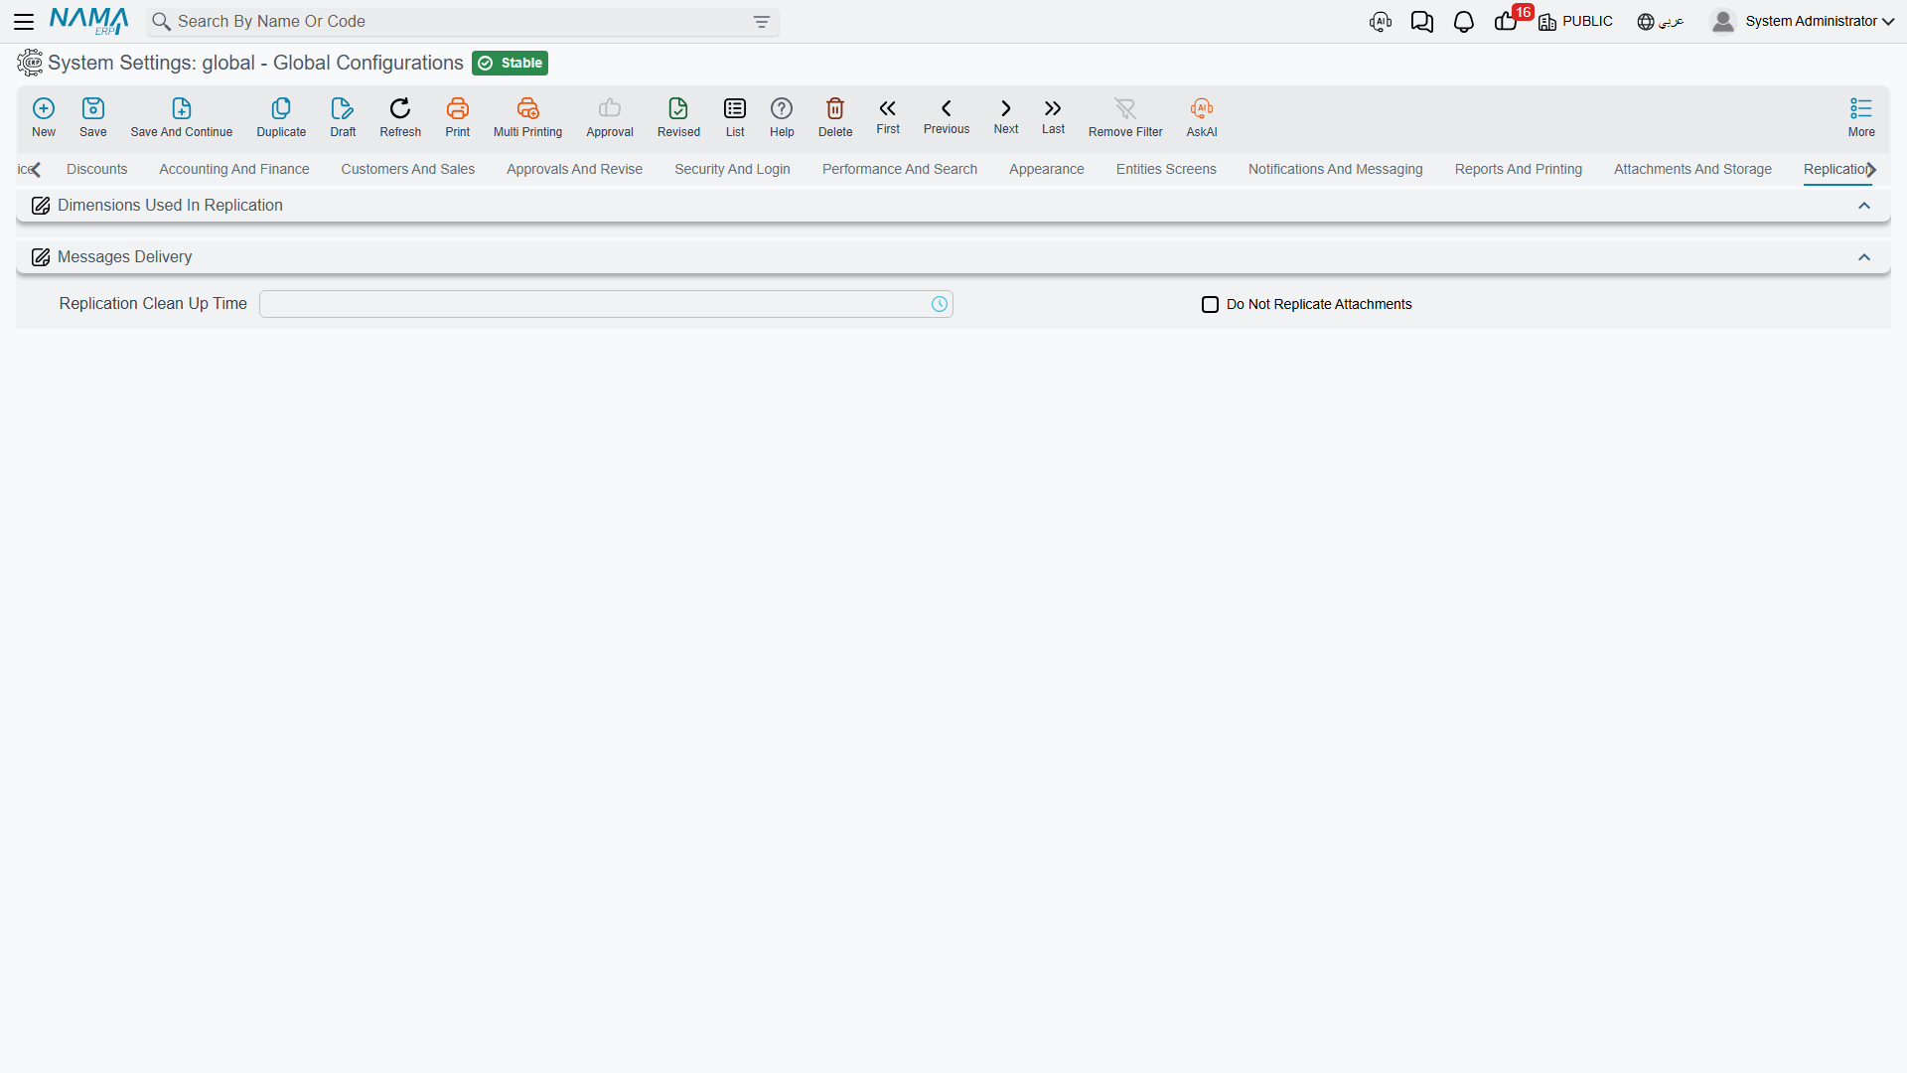
Task: Click edit icon for Dimensions Used In Replication
Action: 41,206
